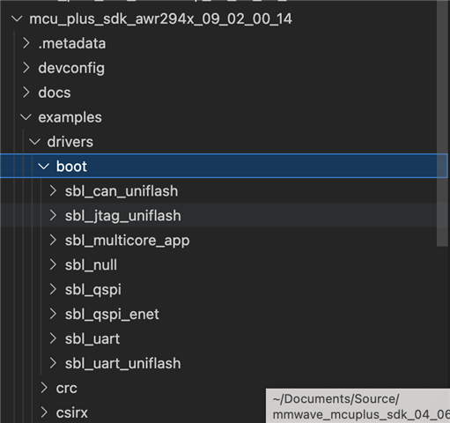This screenshot has width=450, height=423.
Task: Expand the devconfig folder chevron
Action: 26,68
